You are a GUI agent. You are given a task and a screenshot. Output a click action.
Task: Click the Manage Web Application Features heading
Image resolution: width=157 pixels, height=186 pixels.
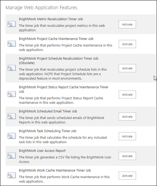click(41, 7)
